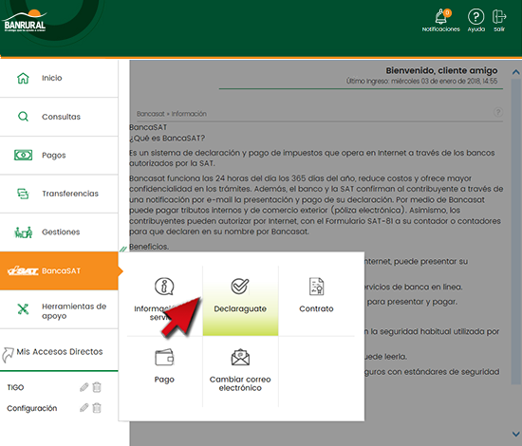Open the Inicio menu item
The image size is (522, 446).
coord(59,78)
